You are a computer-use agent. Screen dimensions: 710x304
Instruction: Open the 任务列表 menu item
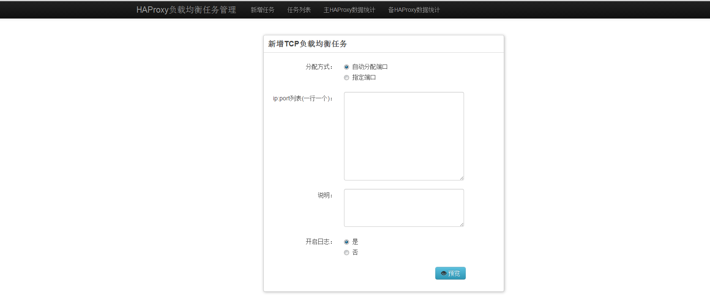[x=299, y=10]
